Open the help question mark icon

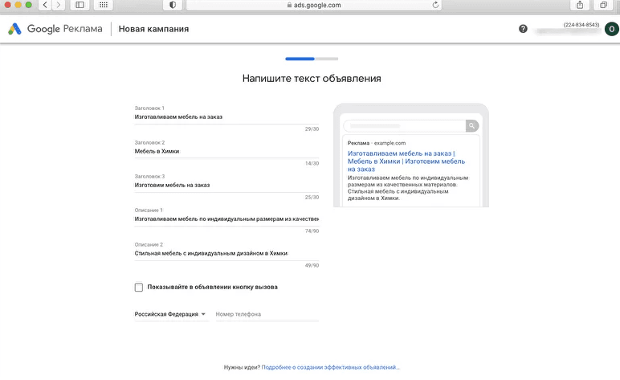point(523,28)
